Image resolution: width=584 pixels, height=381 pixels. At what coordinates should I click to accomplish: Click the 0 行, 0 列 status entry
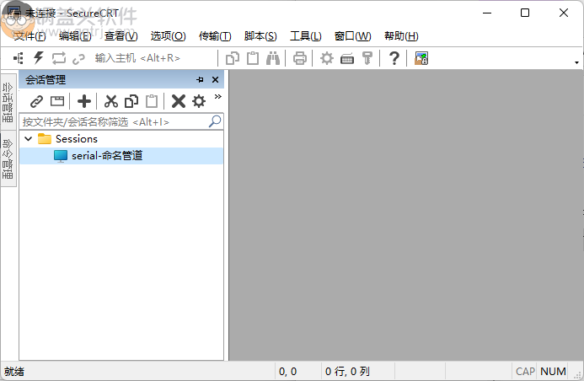[347, 372]
